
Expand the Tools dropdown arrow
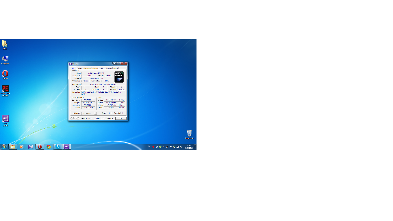point(103,118)
